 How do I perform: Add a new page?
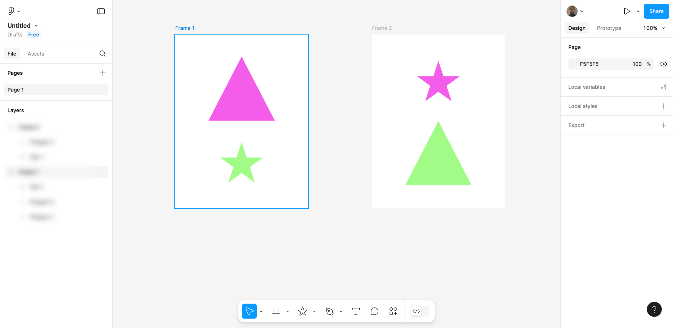pyautogui.click(x=103, y=73)
